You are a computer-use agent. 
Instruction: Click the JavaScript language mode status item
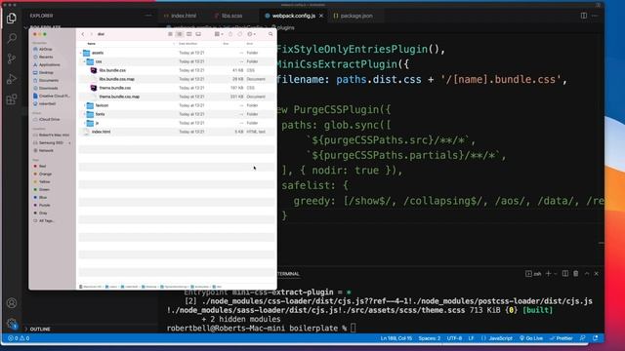pos(497,338)
